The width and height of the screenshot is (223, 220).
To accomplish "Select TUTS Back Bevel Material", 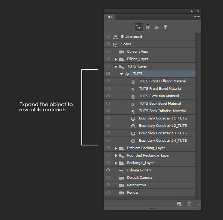I will tap(160, 104).
